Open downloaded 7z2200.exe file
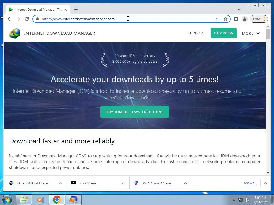The image size is (274, 205). click(87, 183)
